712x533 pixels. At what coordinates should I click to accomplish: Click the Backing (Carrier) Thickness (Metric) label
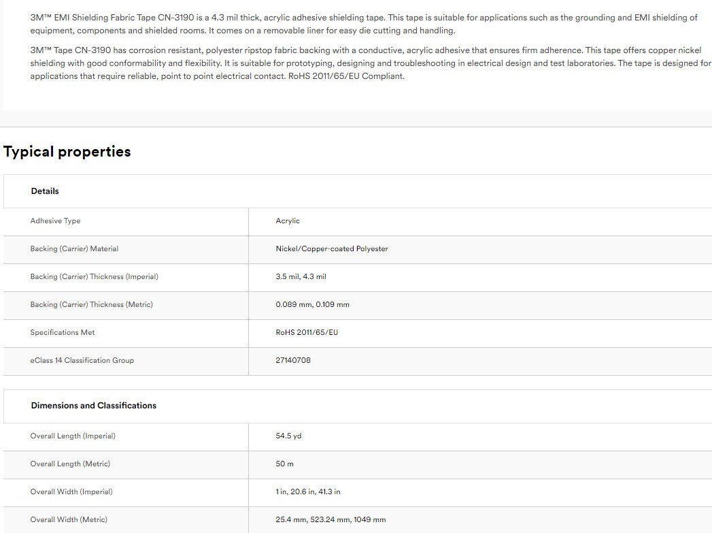(x=92, y=304)
